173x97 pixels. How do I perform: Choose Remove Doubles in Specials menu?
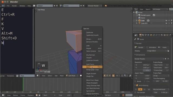point(92,42)
